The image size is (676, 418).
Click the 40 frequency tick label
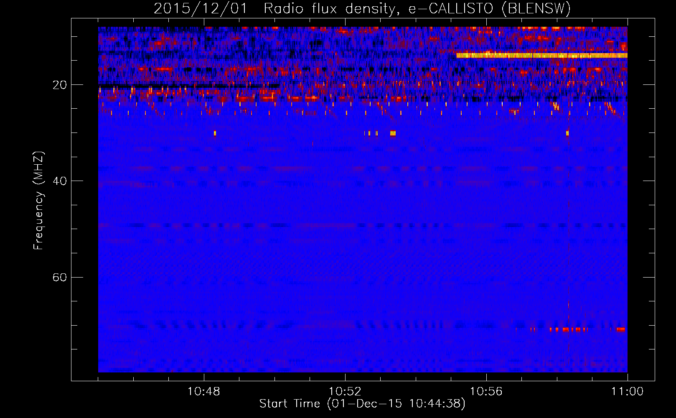(60, 181)
